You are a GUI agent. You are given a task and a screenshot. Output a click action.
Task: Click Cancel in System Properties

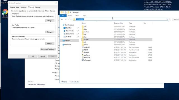point(43,56)
